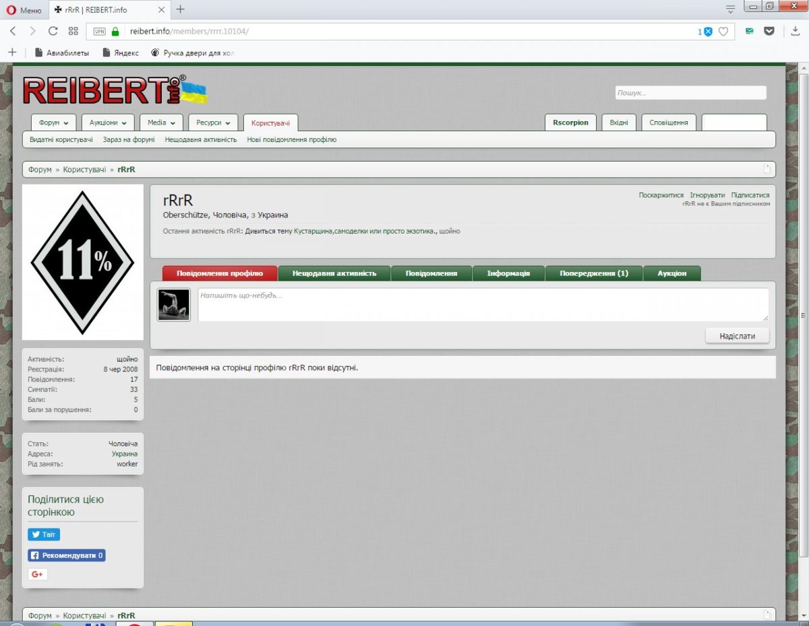The image size is (809, 626).
Task: Click the message count 17
Action: (134, 380)
